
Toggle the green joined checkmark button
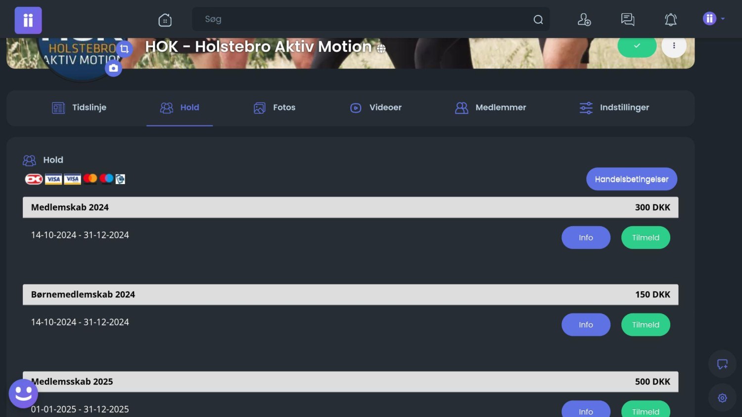[x=637, y=46]
